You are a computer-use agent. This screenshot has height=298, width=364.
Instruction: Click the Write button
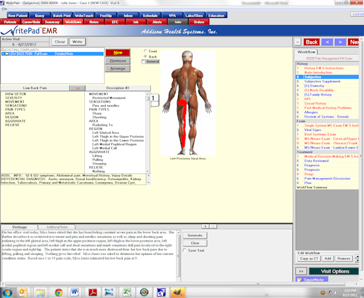(77, 42)
